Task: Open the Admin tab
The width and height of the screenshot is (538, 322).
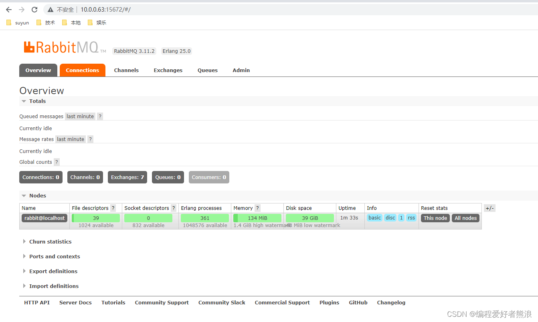Action: (x=241, y=70)
